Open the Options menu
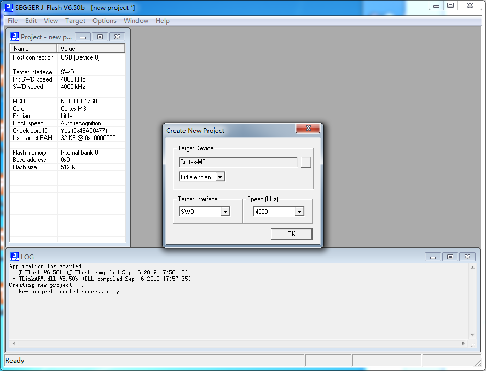Image resolution: width=486 pixels, height=371 pixels. (x=105, y=21)
